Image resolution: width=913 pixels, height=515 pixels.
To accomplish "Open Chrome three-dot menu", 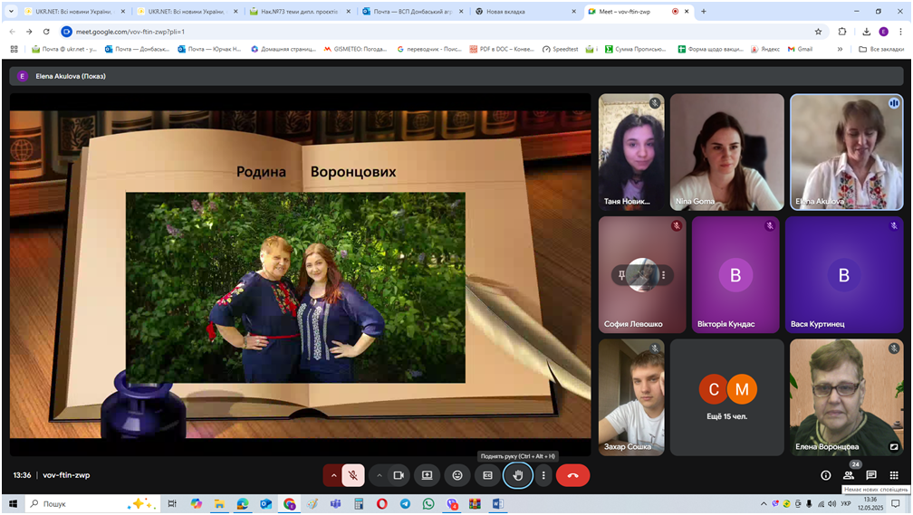I will pos(900,32).
